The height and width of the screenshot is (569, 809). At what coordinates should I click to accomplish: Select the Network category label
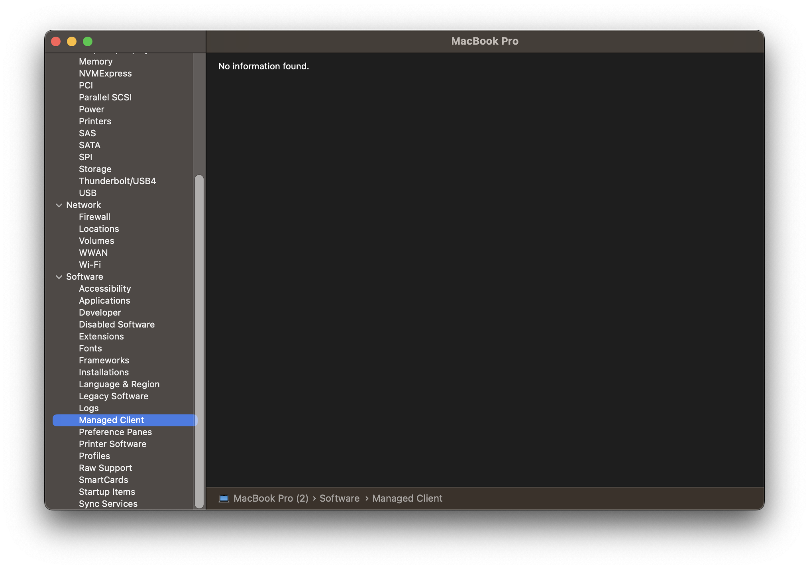pyautogui.click(x=83, y=205)
